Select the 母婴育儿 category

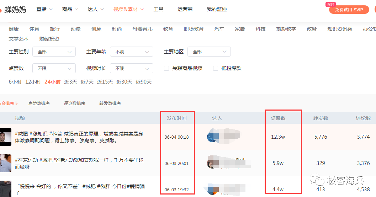pyautogui.click(x=142, y=29)
